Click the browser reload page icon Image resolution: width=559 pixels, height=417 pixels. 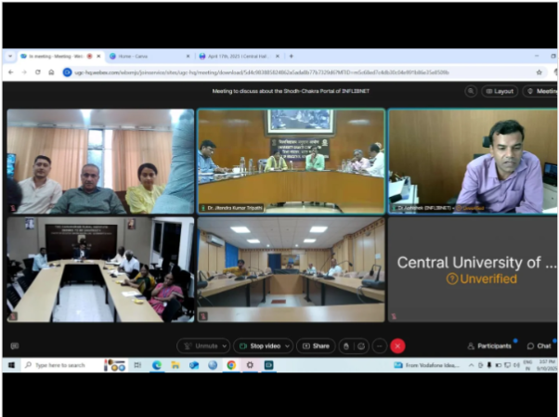[x=38, y=72]
